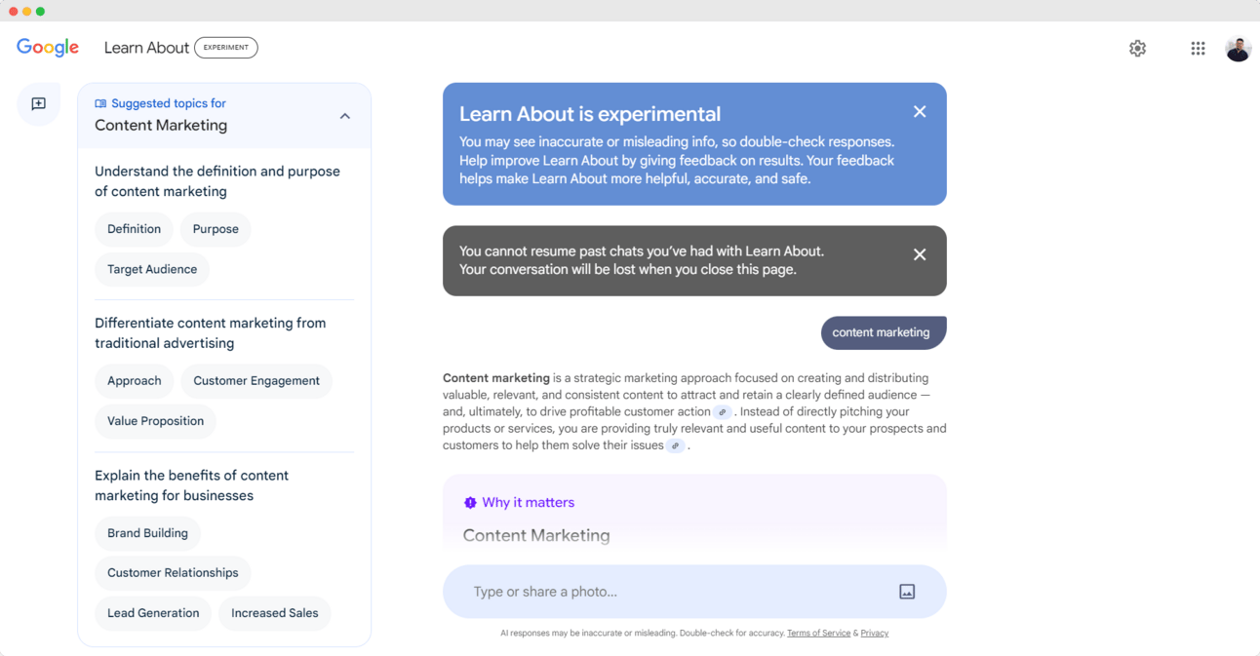Click the 'Suggested topics for' label

(x=169, y=103)
